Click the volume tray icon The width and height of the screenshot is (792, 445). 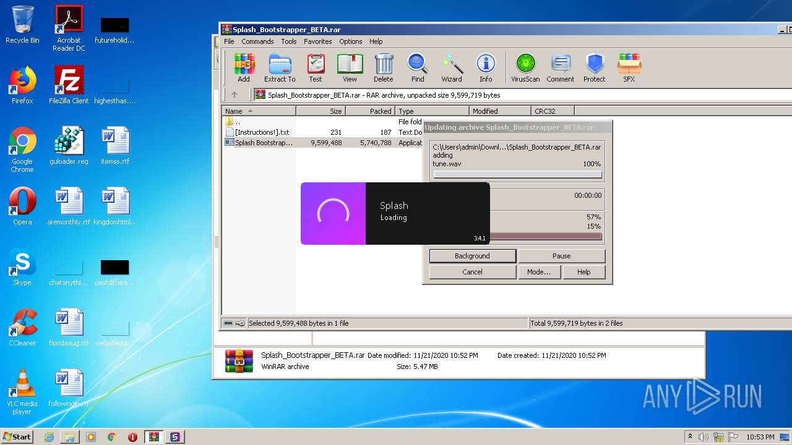click(704, 437)
